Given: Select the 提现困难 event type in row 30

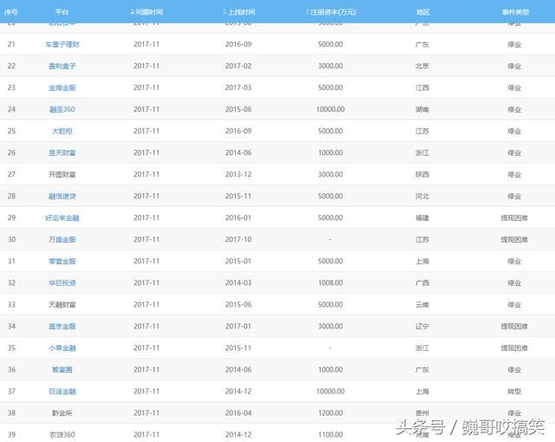Looking at the screenshot, I should 514,239.
